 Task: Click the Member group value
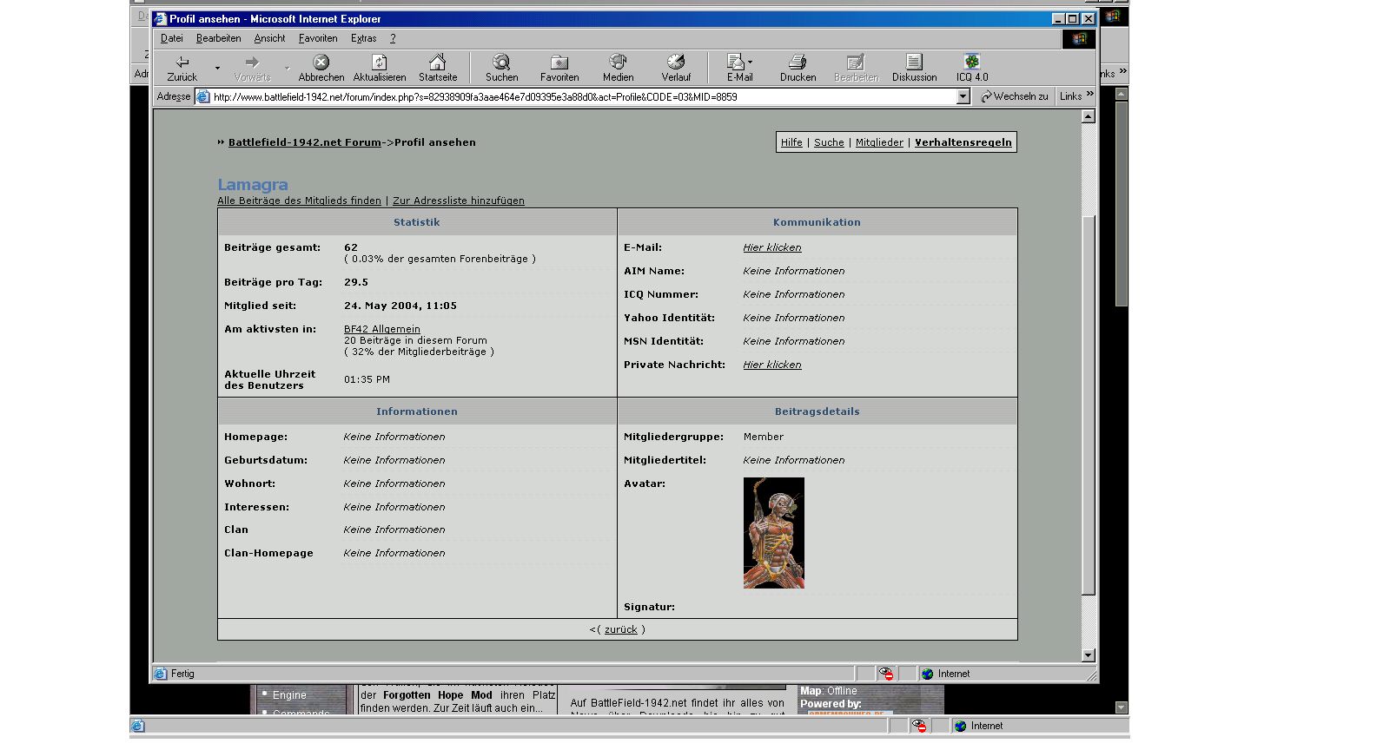tap(764, 437)
